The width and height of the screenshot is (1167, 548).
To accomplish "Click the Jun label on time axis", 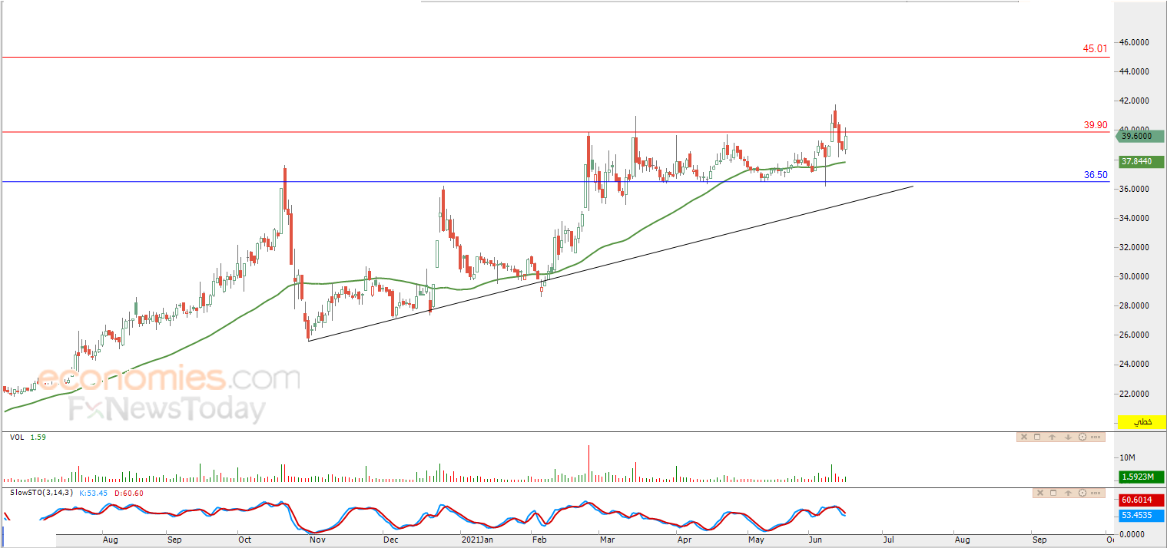I will (814, 540).
